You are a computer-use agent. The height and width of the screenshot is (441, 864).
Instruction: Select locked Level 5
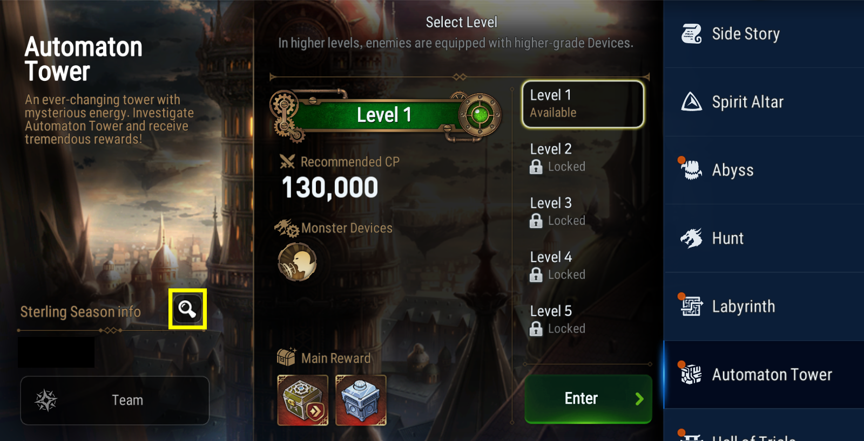click(x=583, y=319)
